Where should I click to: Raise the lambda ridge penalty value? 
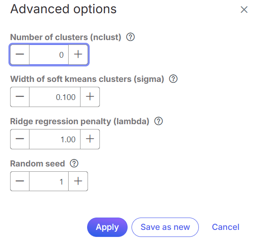[90, 139]
